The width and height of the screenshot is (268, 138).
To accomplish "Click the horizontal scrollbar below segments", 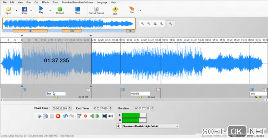I will coord(134,100).
